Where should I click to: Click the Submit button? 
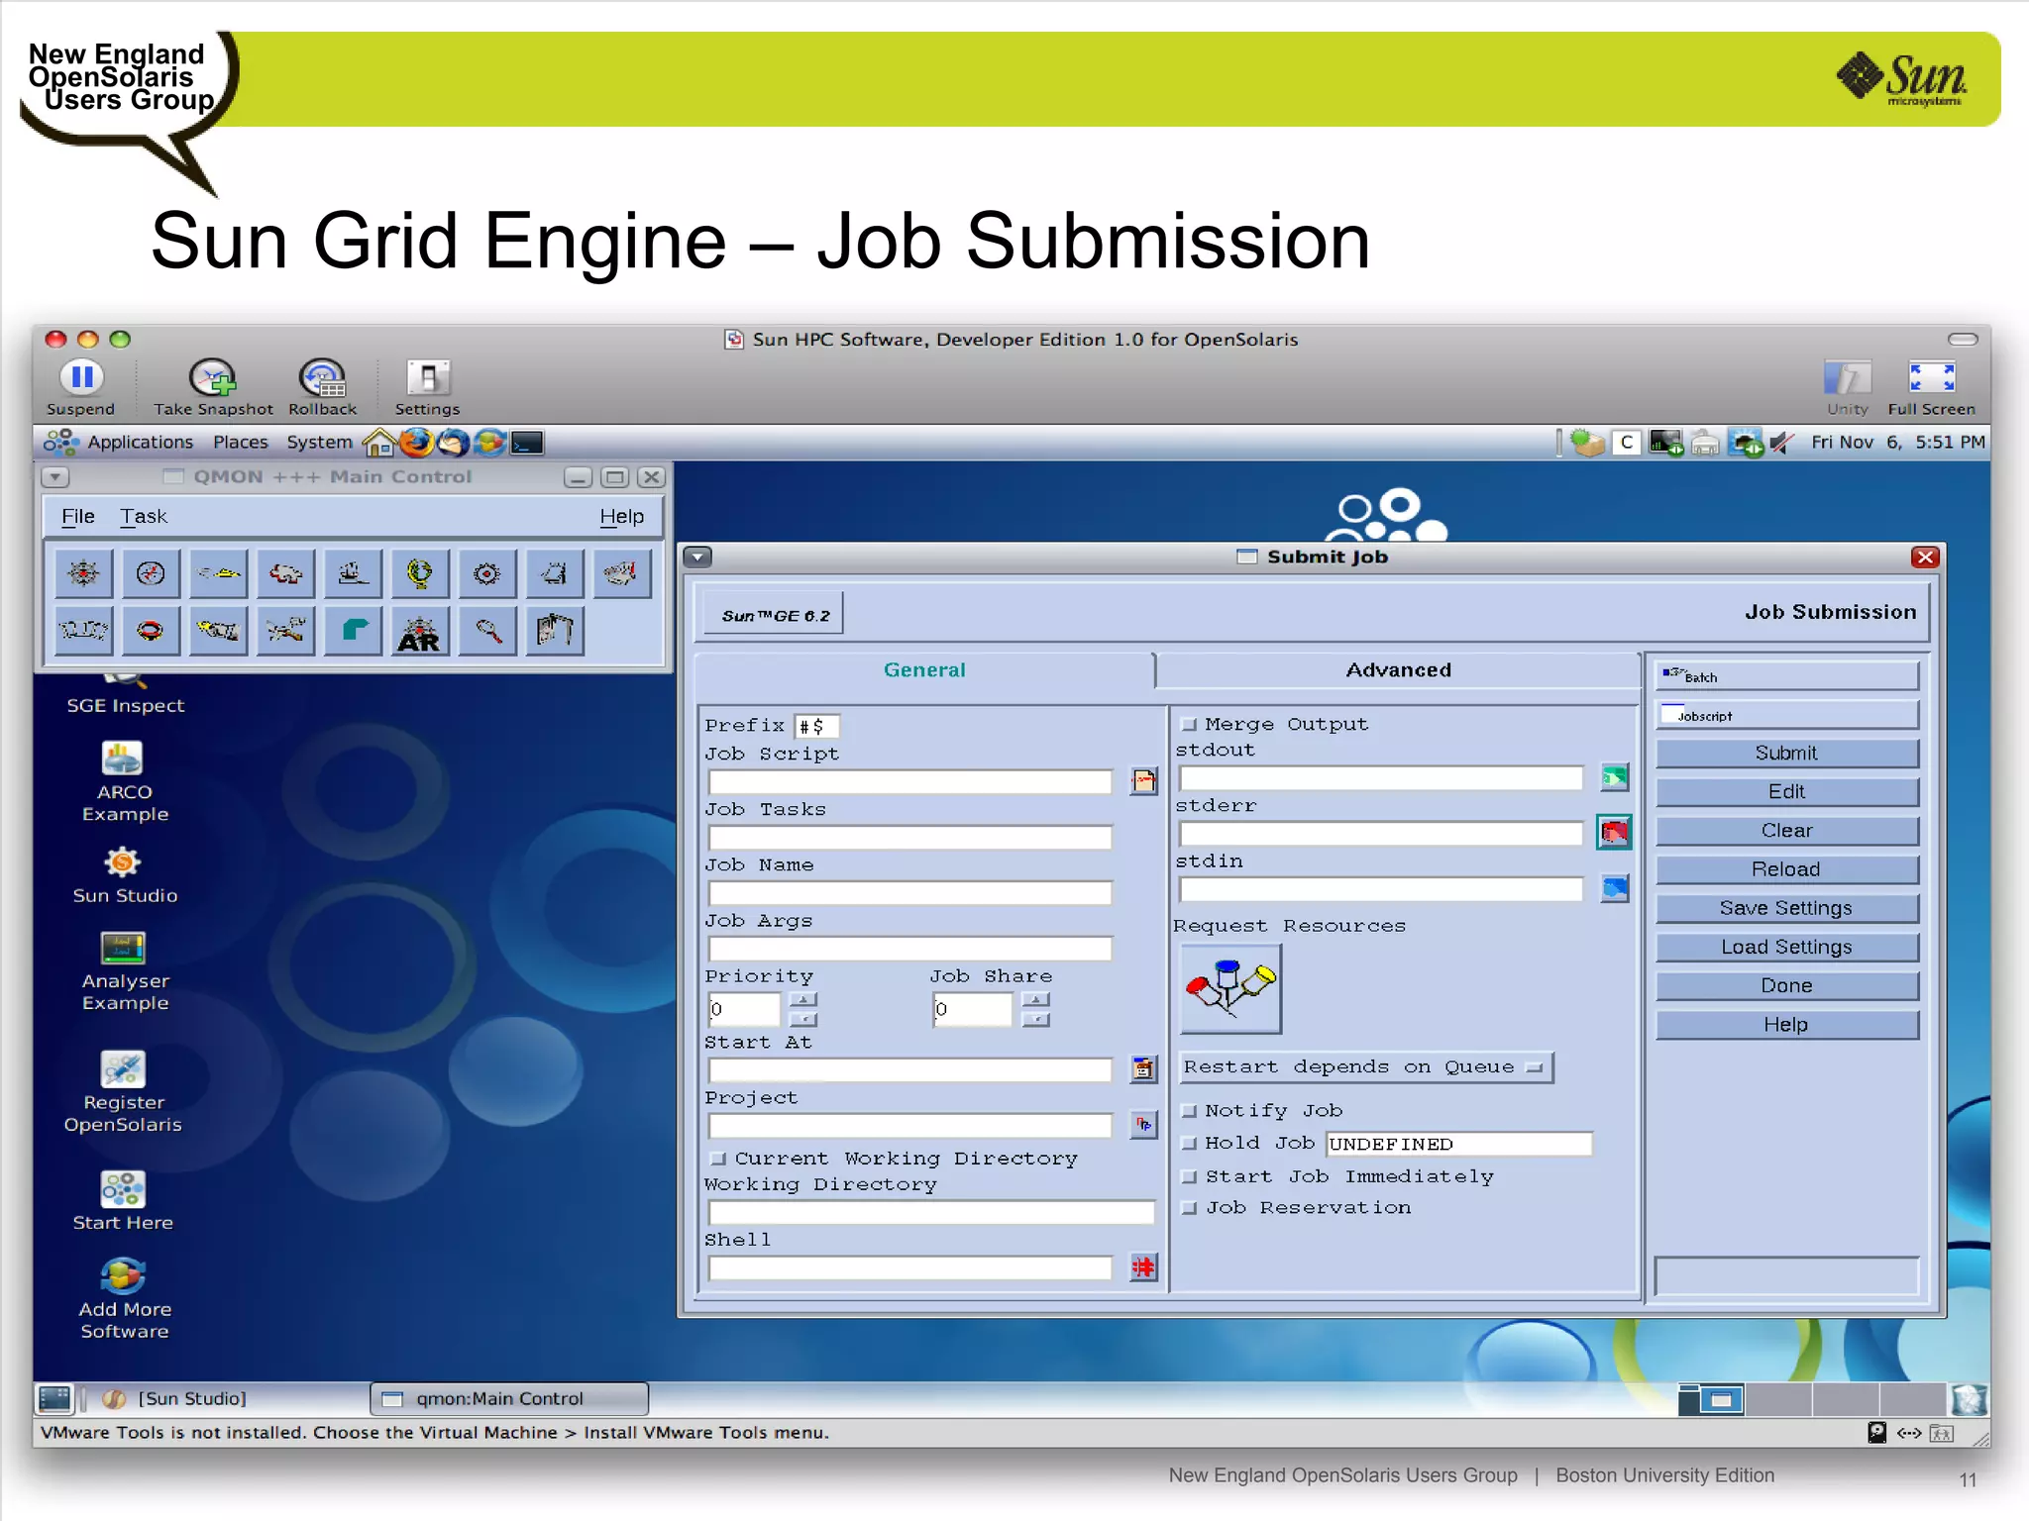coord(1787,754)
